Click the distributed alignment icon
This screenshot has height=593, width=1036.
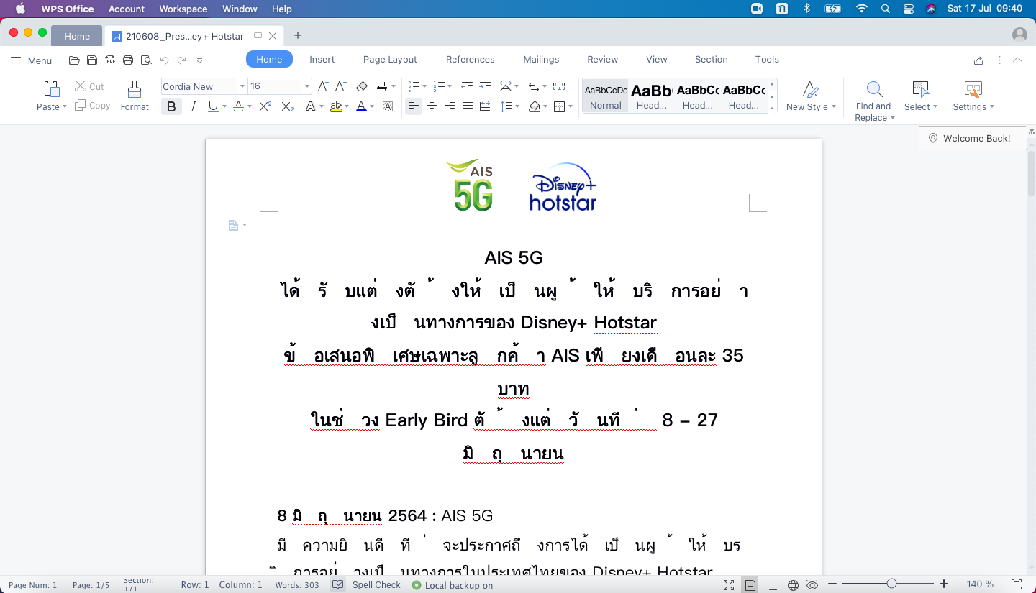coord(486,106)
